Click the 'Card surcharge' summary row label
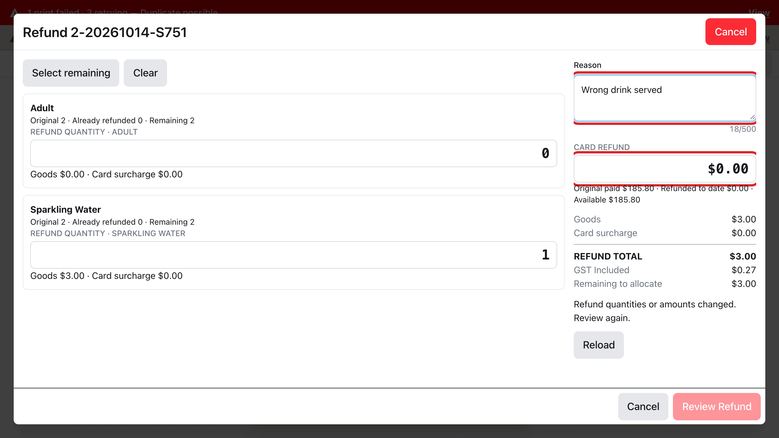The height and width of the screenshot is (438, 779). [x=605, y=233]
